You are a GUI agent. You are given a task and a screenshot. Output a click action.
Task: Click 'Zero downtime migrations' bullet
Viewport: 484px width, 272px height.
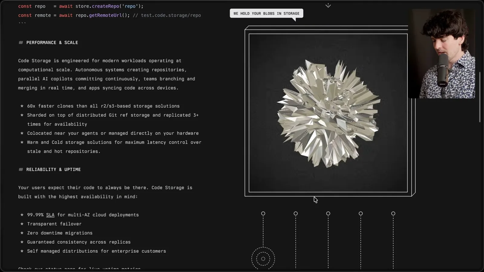coord(60,233)
